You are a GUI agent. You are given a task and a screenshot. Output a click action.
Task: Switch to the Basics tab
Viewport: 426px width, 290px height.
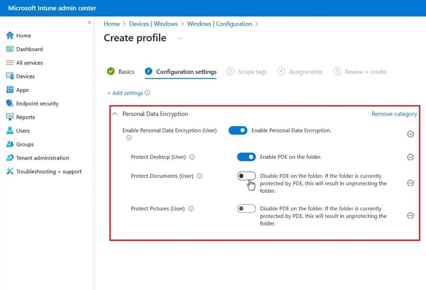(x=126, y=72)
